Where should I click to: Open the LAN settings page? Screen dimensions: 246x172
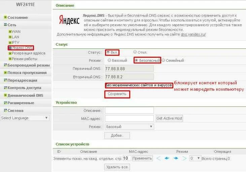[15, 37]
